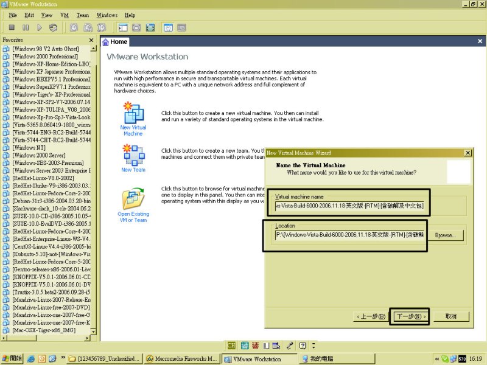Viewport: 487px width, 365px height.
Task: Open the Team menu
Action: pos(83,15)
